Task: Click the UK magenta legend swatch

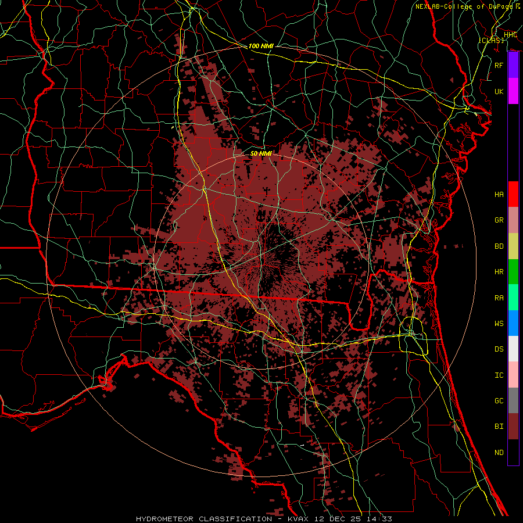Action: pyautogui.click(x=513, y=91)
